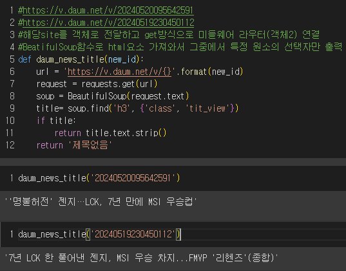The height and width of the screenshot is (271, 346).
Task: Click the .format(new_id) call
Action: (x=209, y=72)
